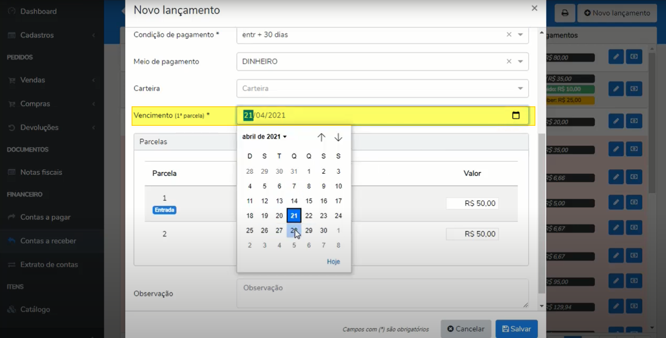Screen dimensions: 666x338
Task: Open payment icon for the R$ 95,00 row
Action: [x=634, y=281]
